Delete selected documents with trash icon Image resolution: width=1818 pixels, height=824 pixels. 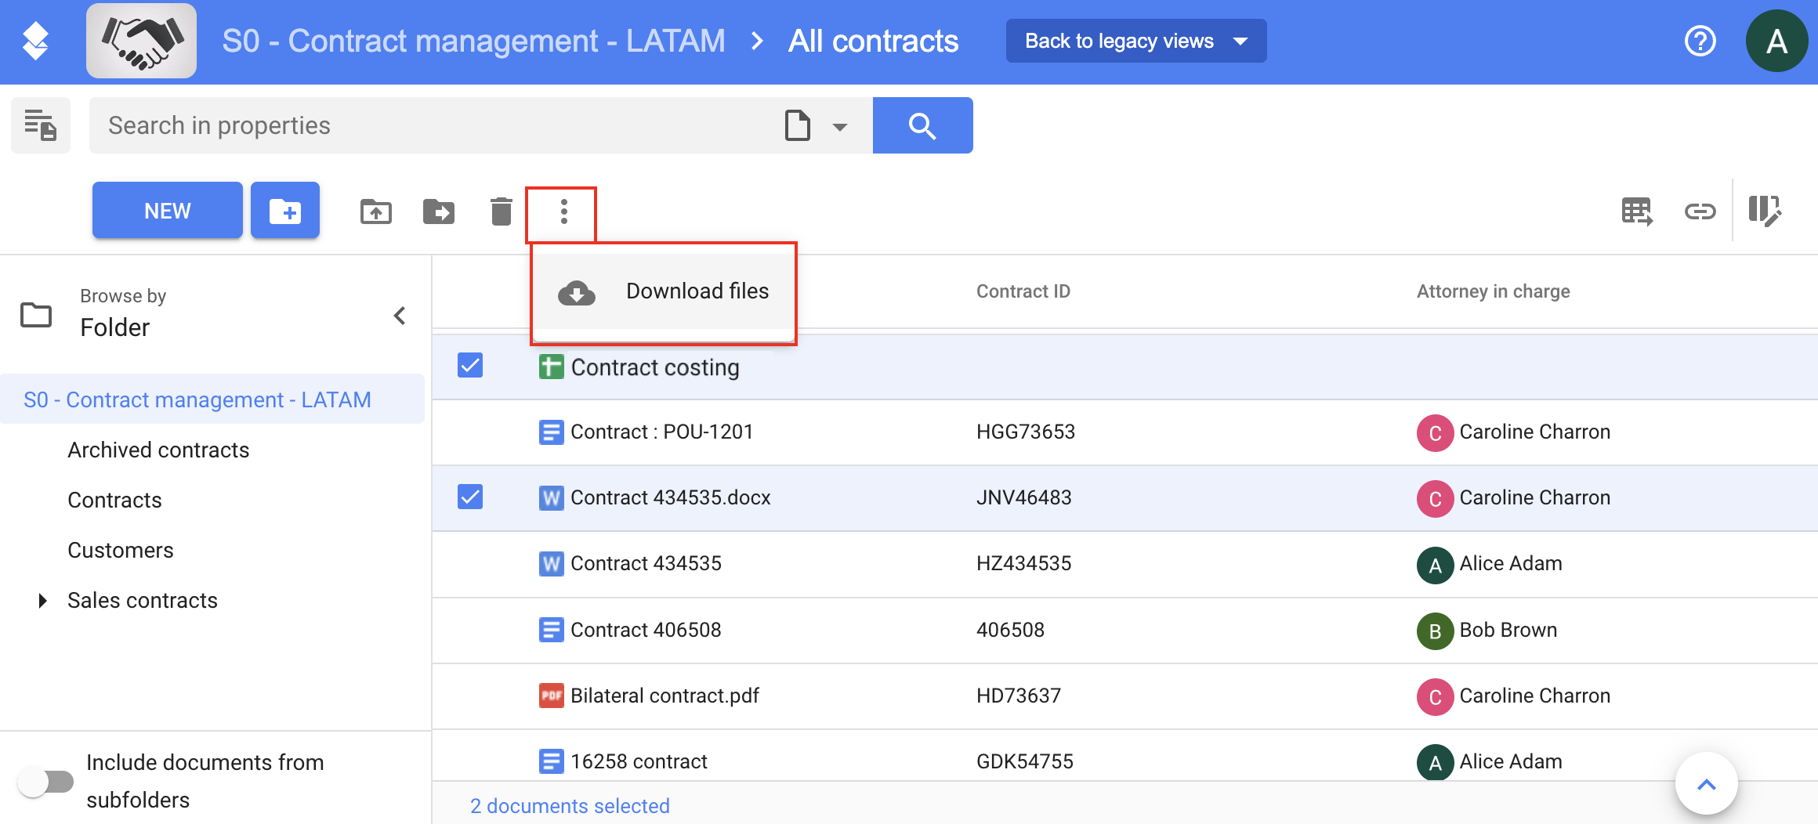click(502, 211)
